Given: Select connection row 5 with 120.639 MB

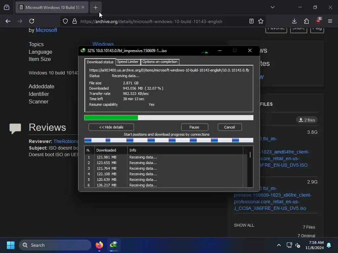Looking at the screenshot, I should point(164,180).
